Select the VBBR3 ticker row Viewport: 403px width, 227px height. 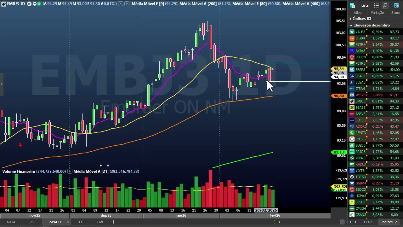pos(375,158)
